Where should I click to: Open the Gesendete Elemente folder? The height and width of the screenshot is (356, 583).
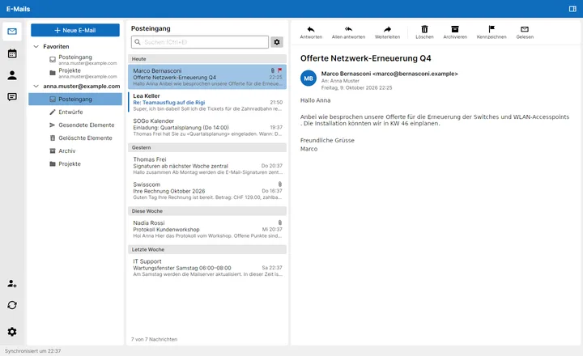75,125
